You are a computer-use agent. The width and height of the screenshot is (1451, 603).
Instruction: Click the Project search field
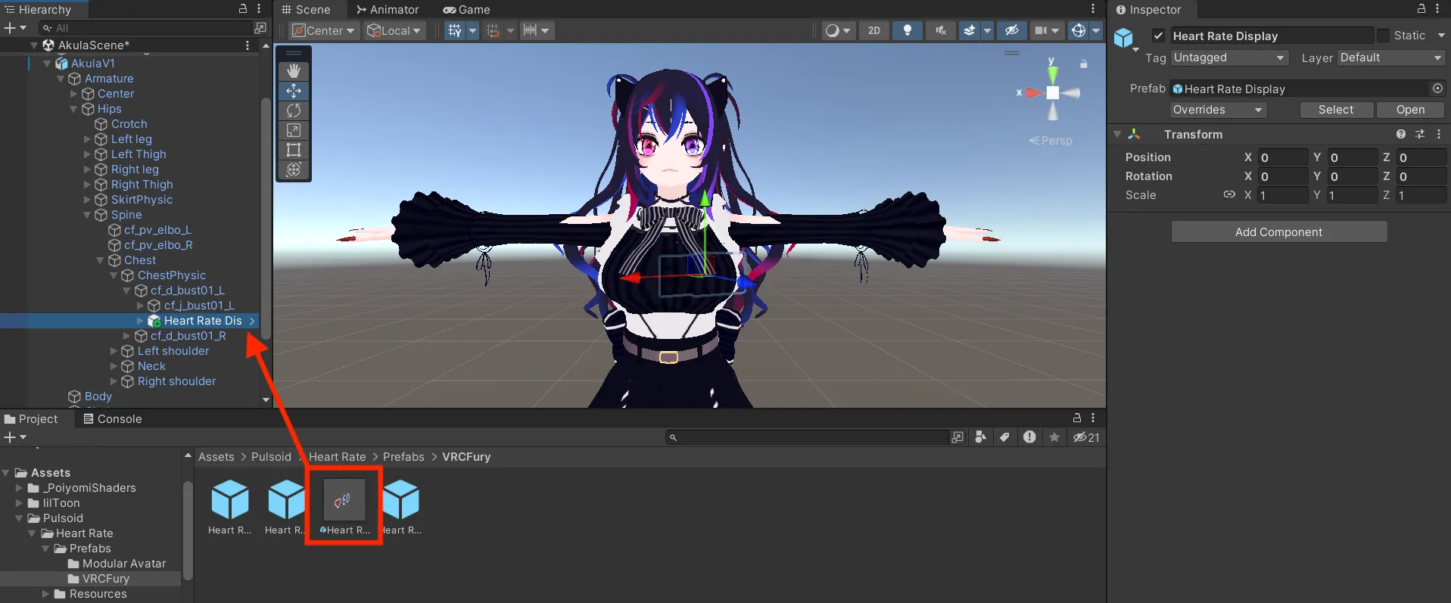[806, 437]
